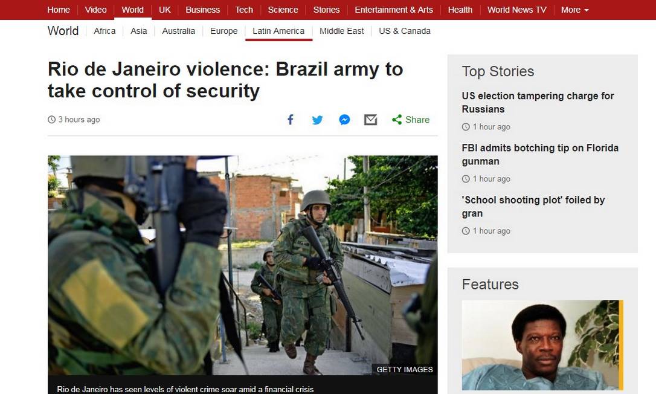
Task: Open the Latin America section tab
Action: [x=278, y=31]
